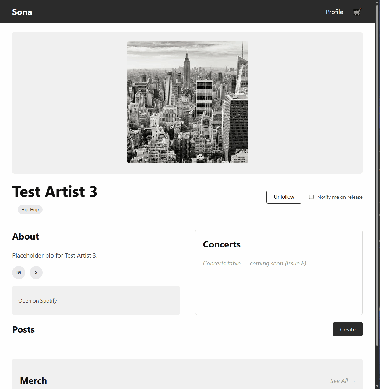See All merch items

(343, 381)
